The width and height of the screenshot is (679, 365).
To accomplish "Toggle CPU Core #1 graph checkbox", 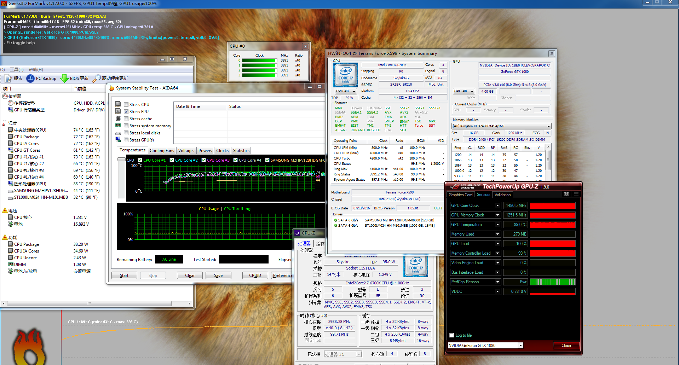I will 140,160.
